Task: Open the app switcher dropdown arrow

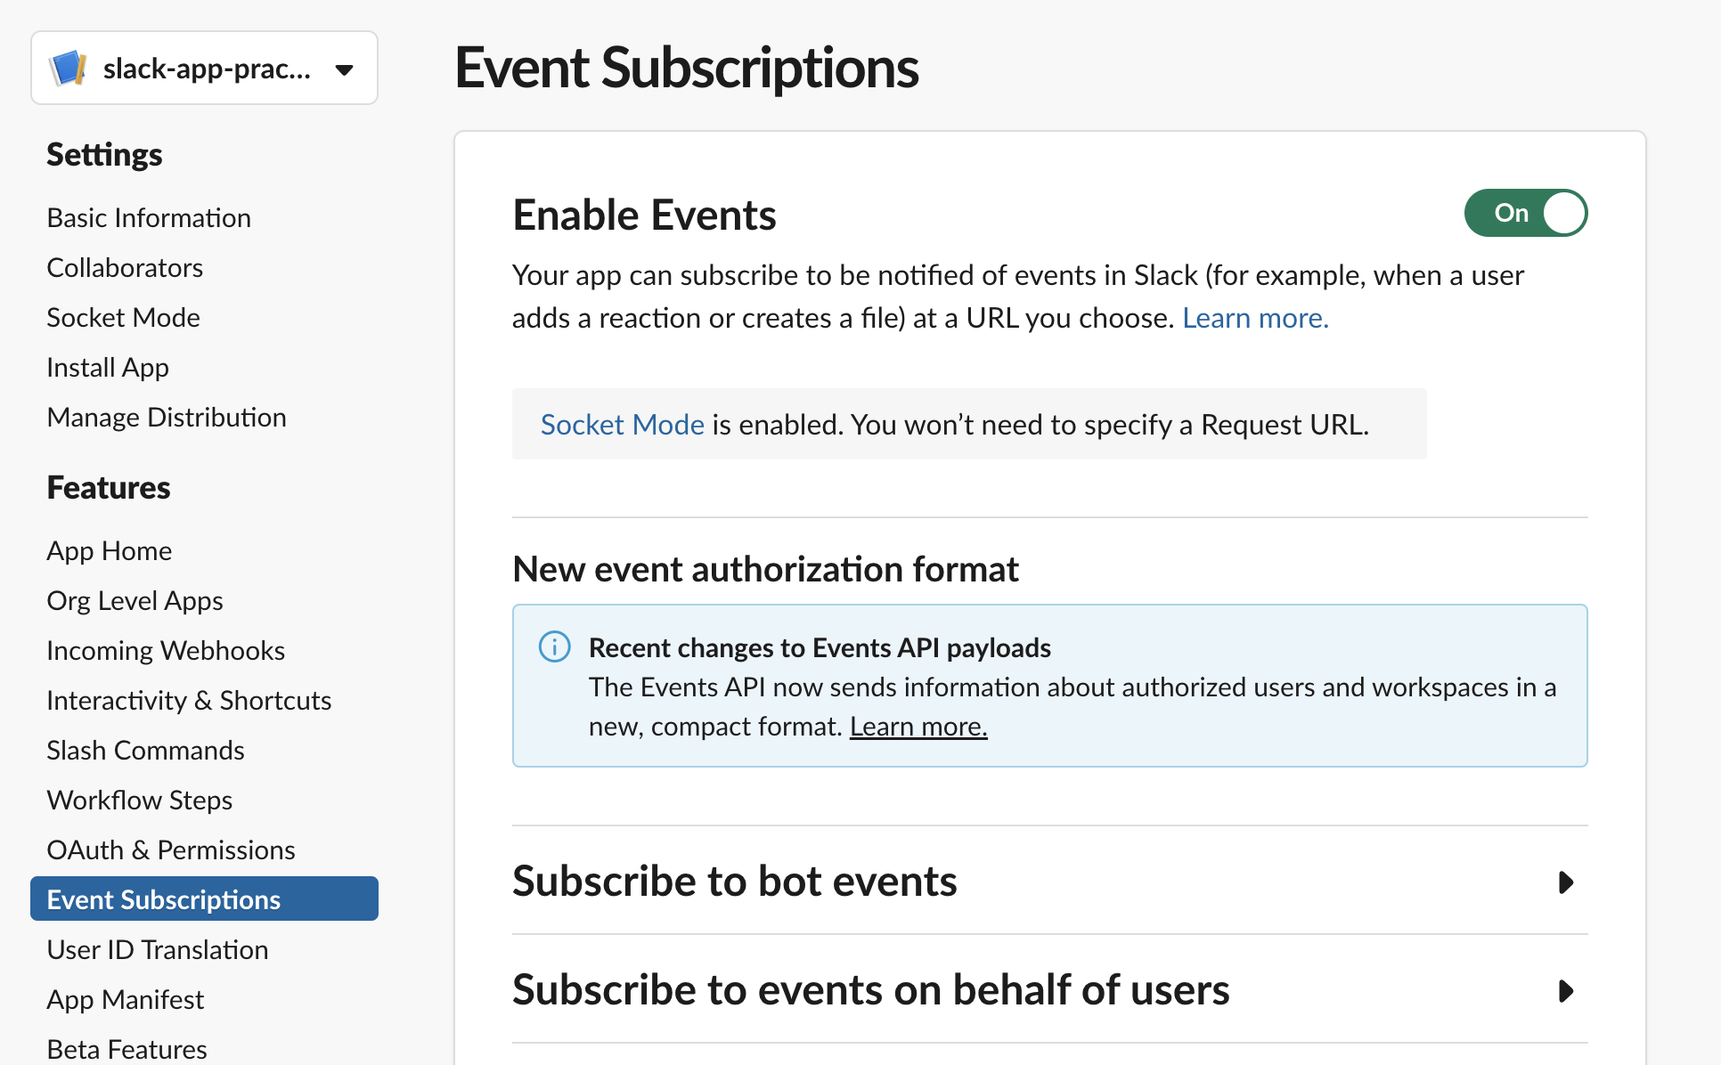Action: (x=346, y=69)
